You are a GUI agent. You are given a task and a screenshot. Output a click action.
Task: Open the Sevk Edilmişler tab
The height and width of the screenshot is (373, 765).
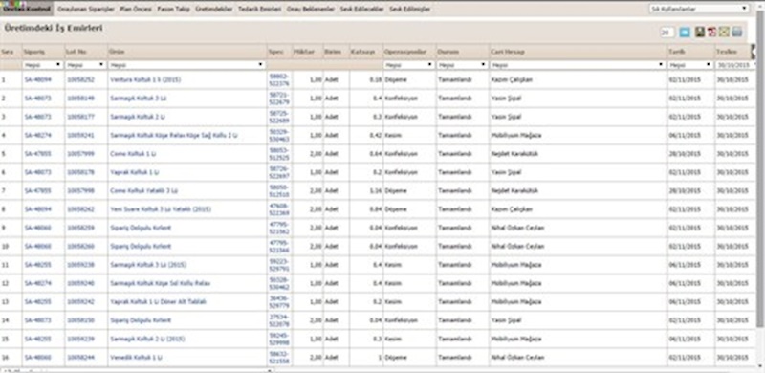click(410, 9)
